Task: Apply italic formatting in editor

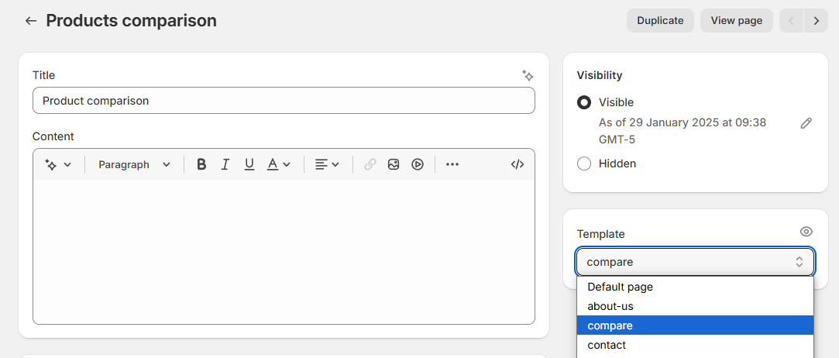Action: point(225,164)
